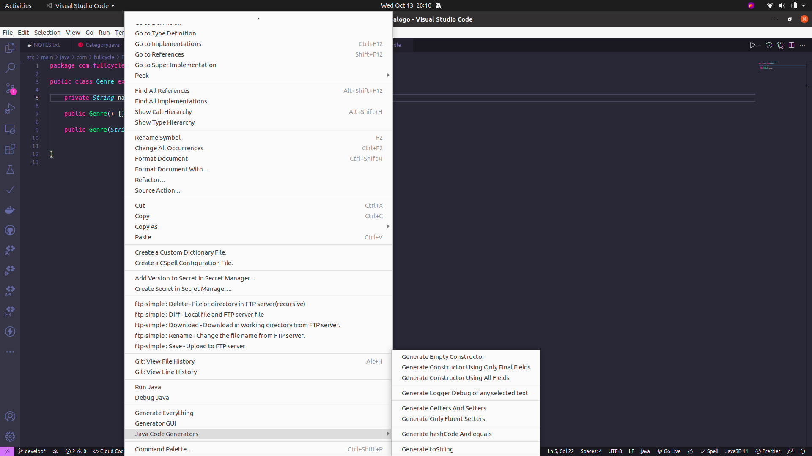
Task: Choose Generate toString from submenu
Action: 427,449
